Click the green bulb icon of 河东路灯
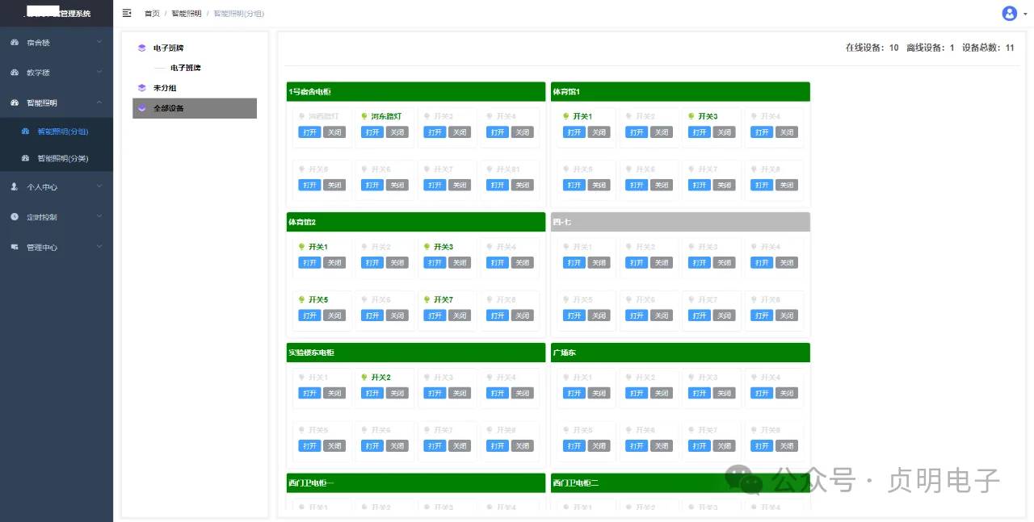This screenshot has width=1034, height=522. pyautogui.click(x=364, y=116)
